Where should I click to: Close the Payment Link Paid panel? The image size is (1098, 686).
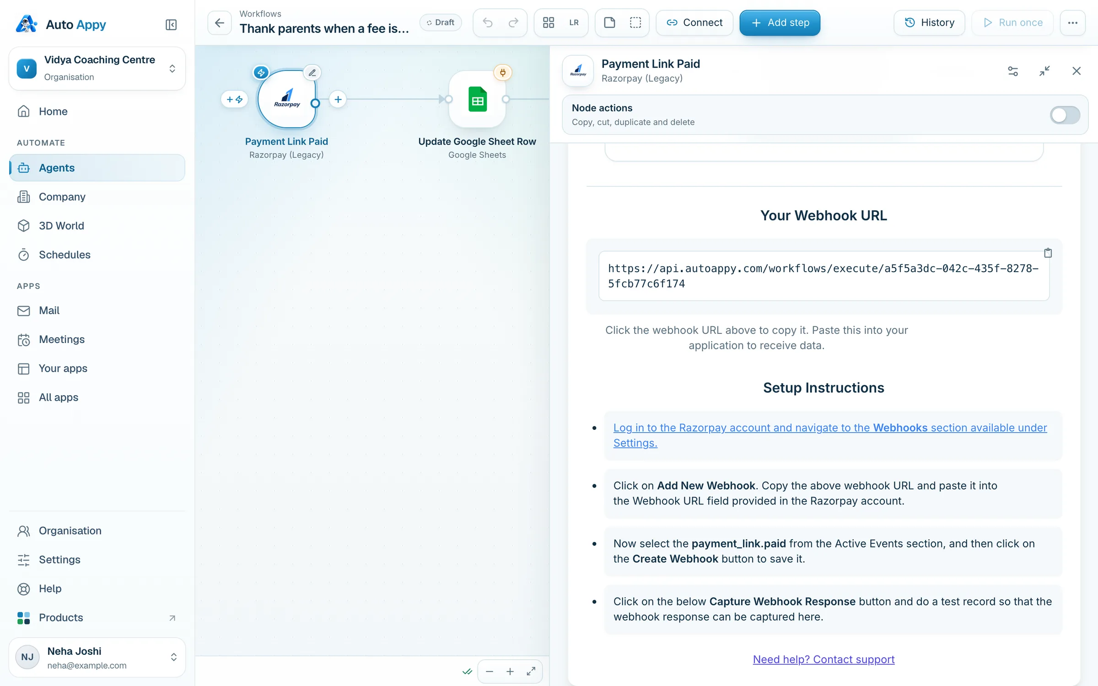(x=1076, y=71)
